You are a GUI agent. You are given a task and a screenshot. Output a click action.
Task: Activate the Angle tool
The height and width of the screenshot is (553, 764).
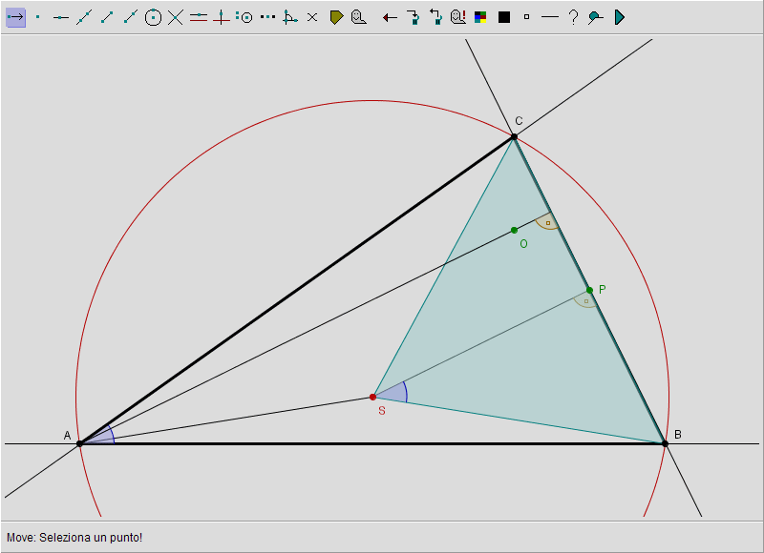point(290,17)
